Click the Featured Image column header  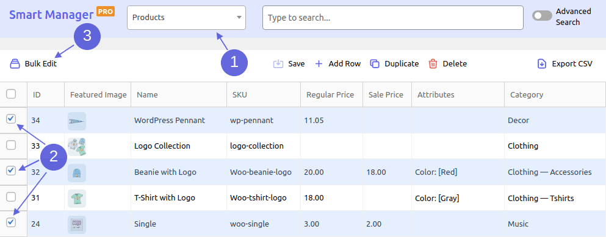[98, 94]
